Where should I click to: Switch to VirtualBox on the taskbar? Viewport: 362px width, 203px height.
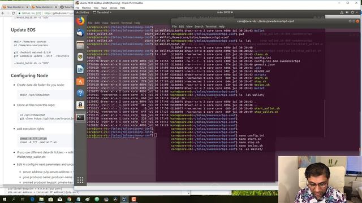click(124, 199)
